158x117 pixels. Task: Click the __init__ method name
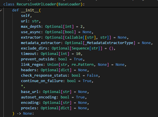pos(30,10)
